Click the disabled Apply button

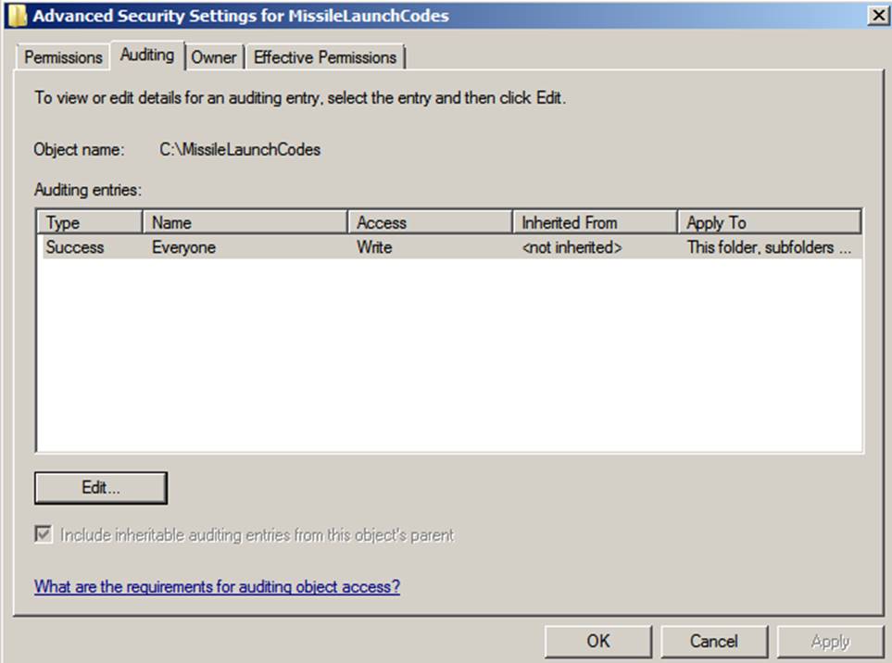click(830, 640)
